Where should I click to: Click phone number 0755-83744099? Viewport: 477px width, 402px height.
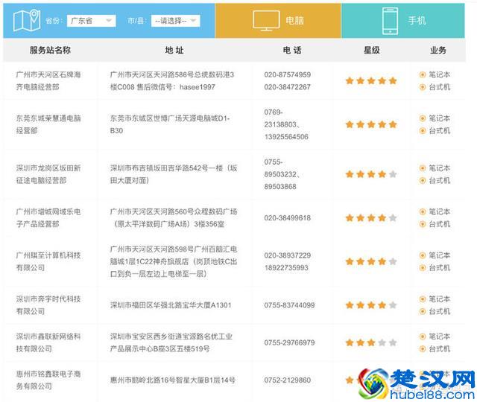tap(289, 305)
